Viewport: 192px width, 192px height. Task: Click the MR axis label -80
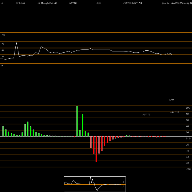click(187, 163)
